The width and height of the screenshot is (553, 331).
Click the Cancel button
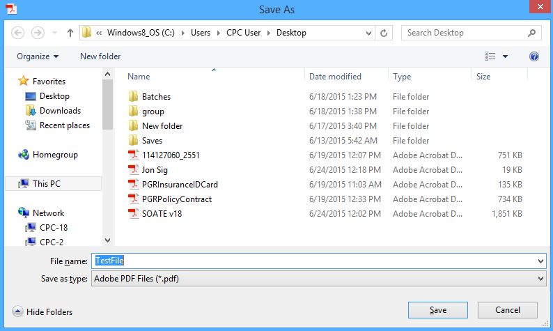click(x=508, y=310)
